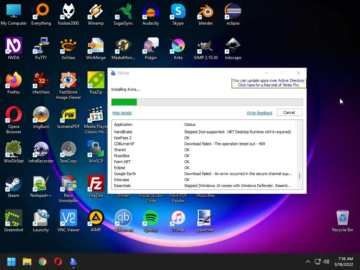Click the foobar2000 desktop shortcut
360x270 pixels.
[x=69, y=14]
